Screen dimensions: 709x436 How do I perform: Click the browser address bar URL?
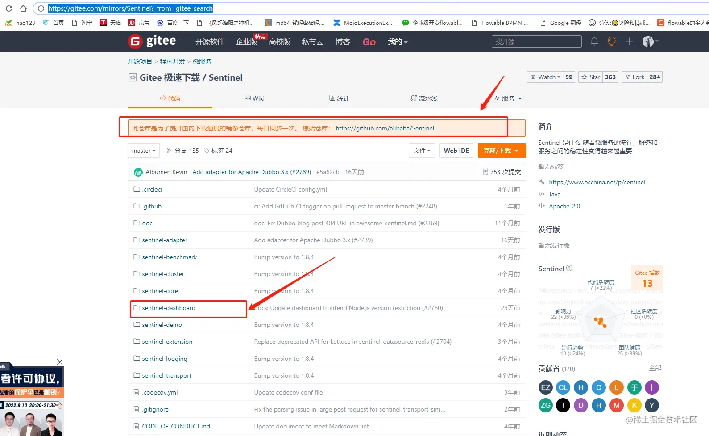point(130,8)
